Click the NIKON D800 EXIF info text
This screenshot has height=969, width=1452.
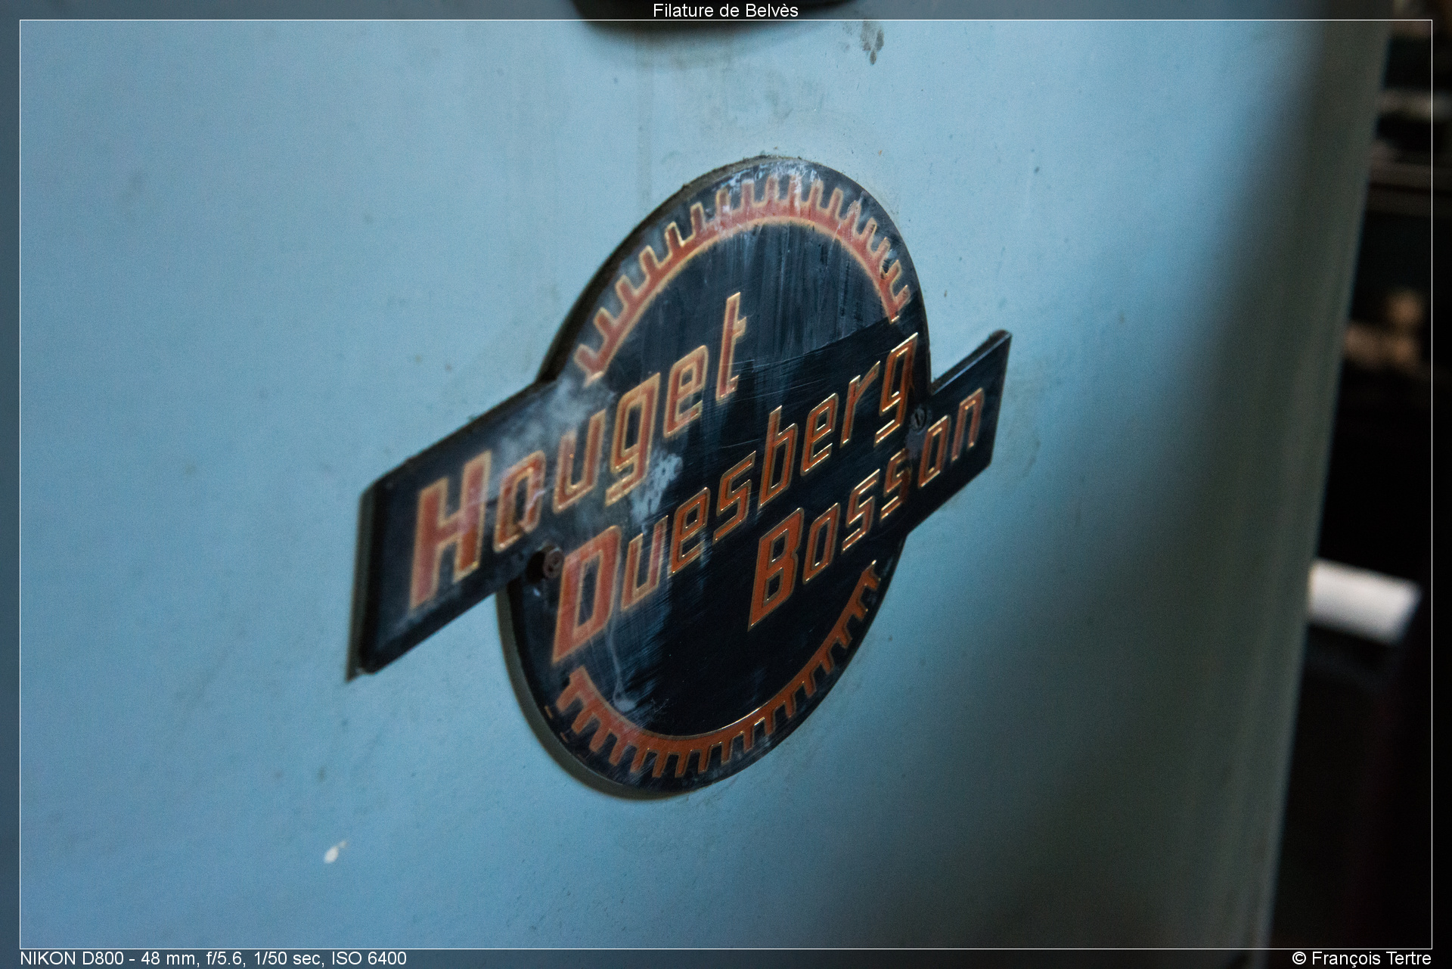[x=213, y=958]
